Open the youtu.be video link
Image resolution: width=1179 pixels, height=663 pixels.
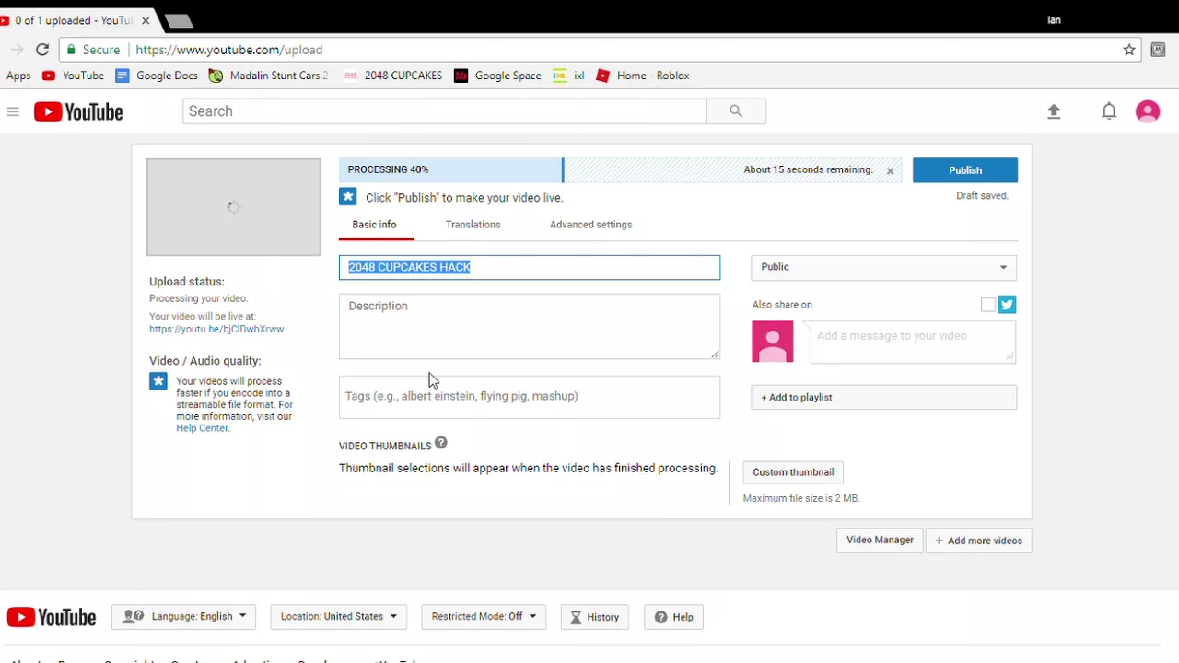[x=216, y=330]
